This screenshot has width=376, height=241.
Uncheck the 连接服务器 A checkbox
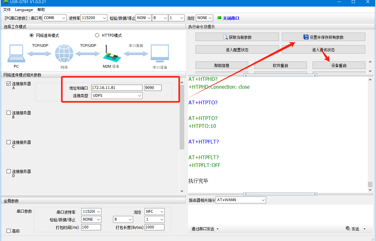[x=9, y=84]
